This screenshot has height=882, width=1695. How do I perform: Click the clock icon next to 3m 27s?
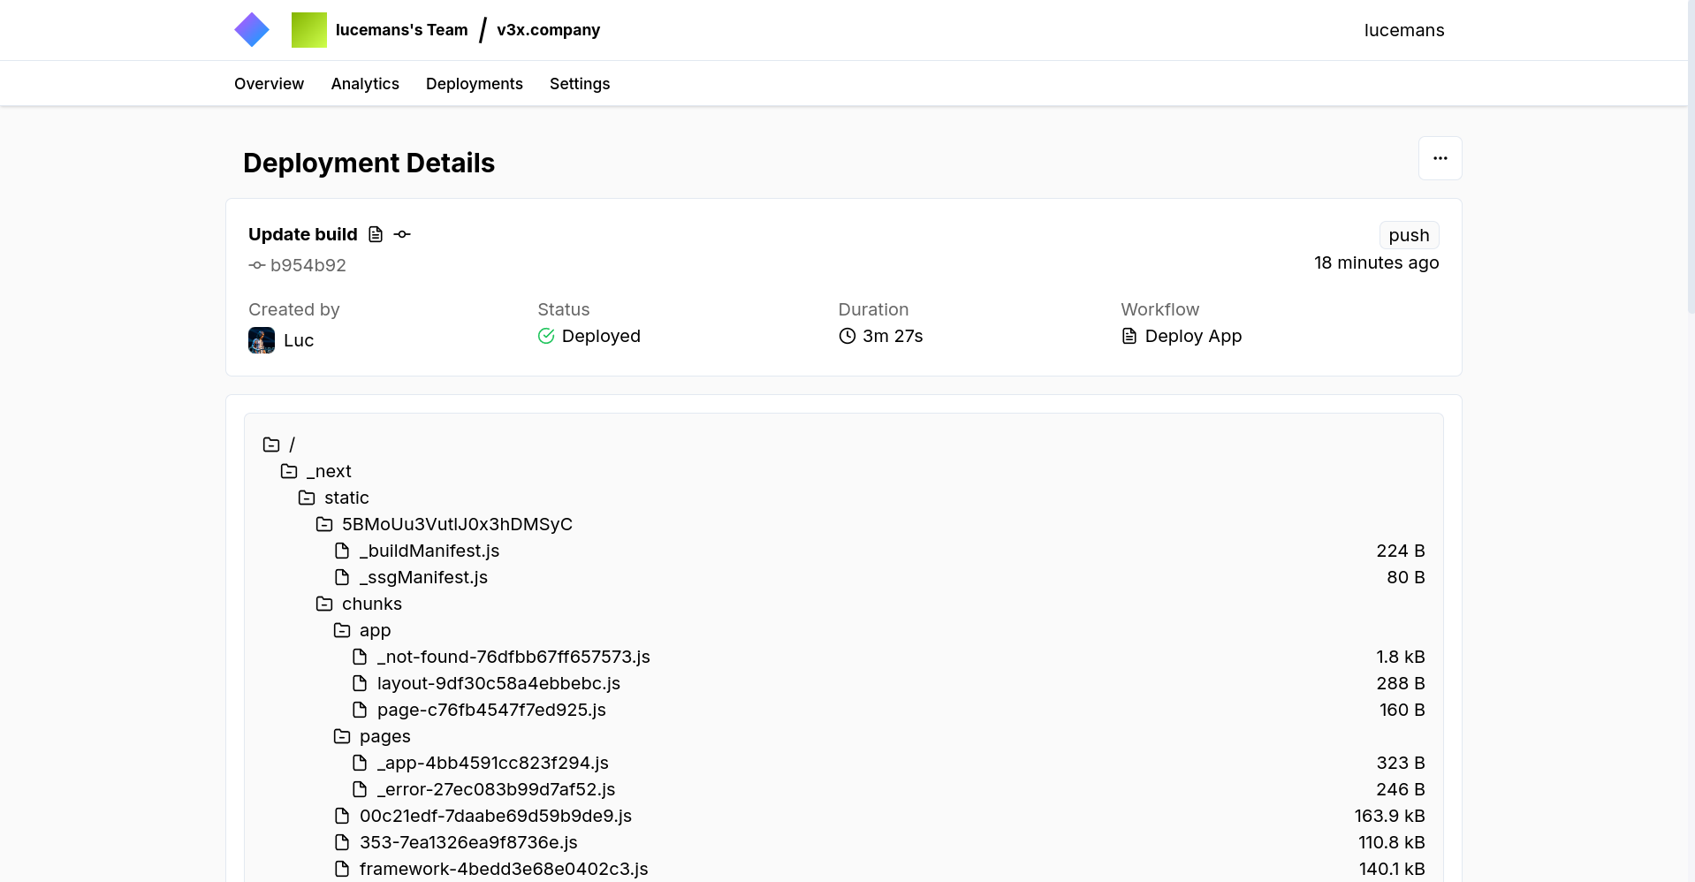click(x=847, y=336)
